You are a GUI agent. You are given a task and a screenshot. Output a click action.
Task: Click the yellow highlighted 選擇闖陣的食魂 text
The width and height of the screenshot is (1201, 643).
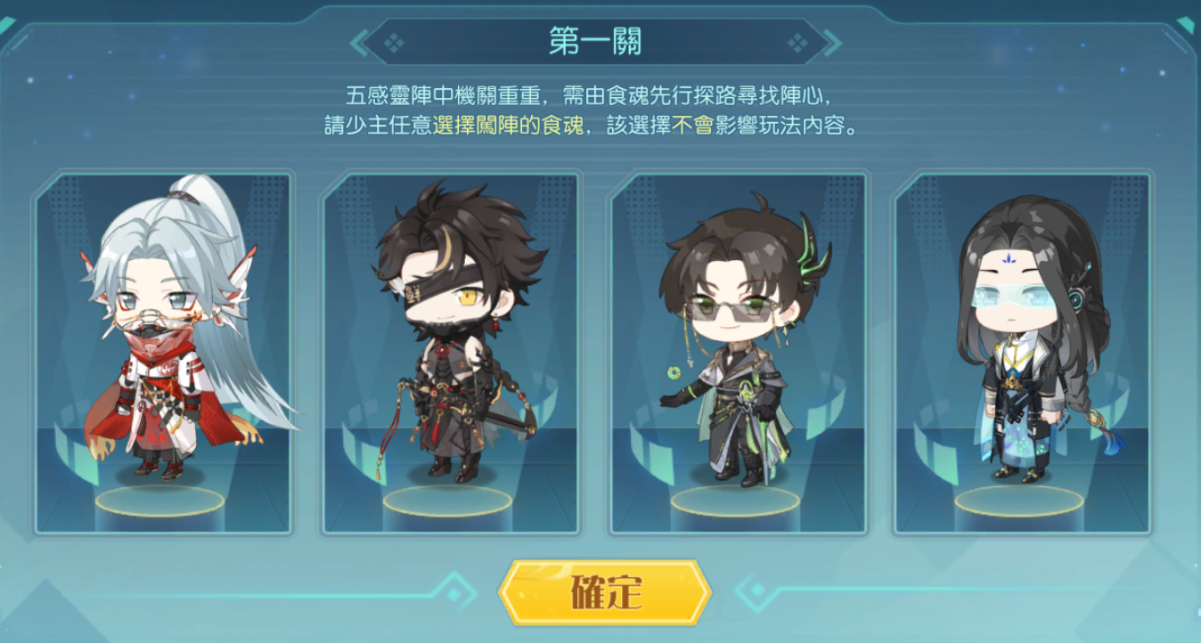tap(508, 126)
